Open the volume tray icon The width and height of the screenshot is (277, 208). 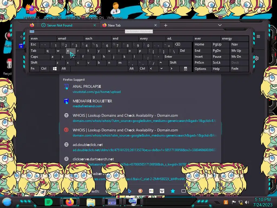[247, 202]
